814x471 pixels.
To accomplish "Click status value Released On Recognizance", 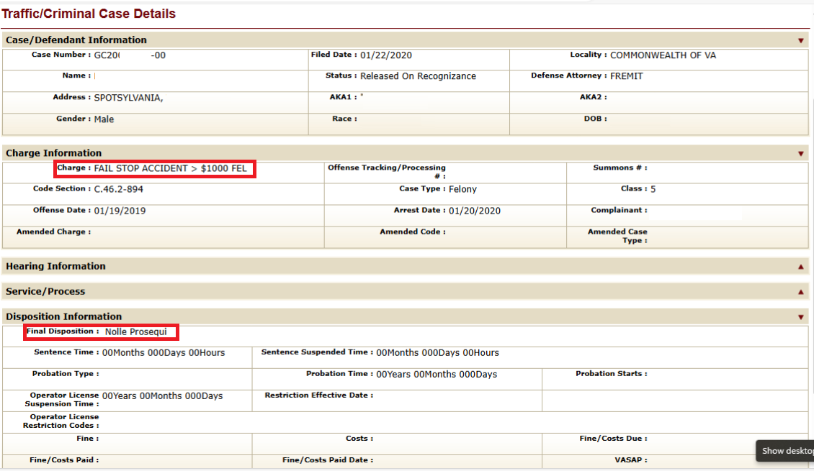I will point(418,76).
